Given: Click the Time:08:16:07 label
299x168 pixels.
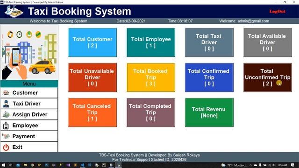Looking at the screenshot, I should pos(180,21).
